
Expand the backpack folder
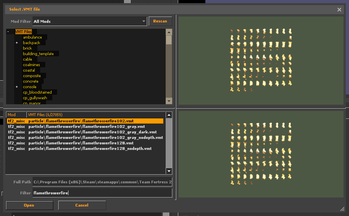coord(17,42)
